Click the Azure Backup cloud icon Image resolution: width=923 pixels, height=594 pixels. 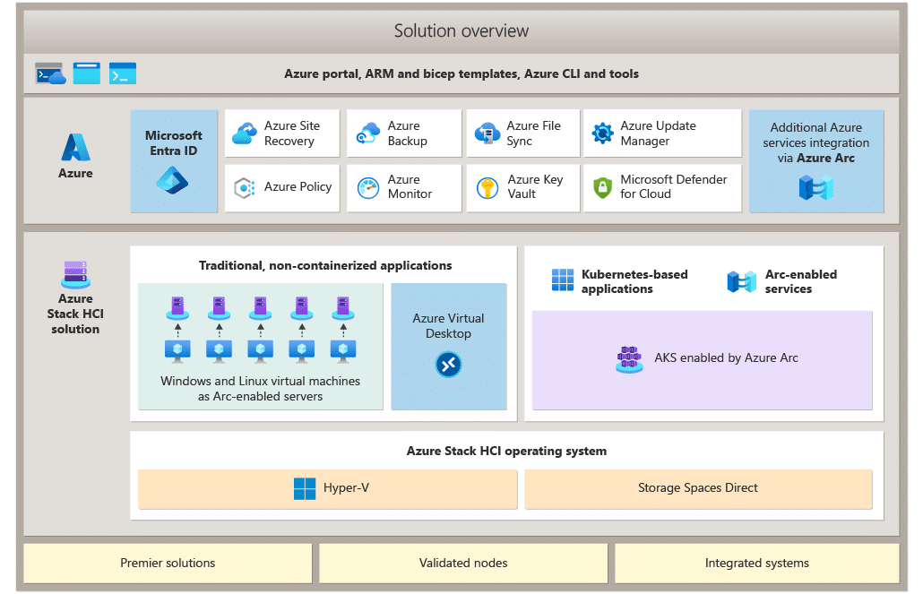(368, 133)
